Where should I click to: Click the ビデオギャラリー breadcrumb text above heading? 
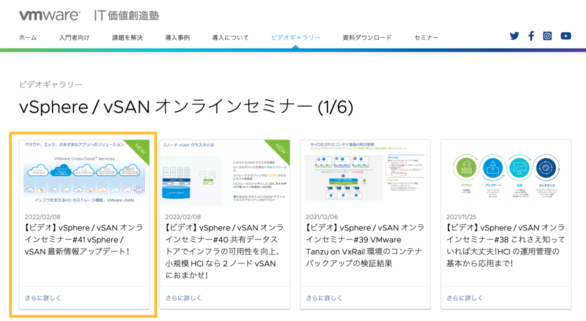coord(51,85)
